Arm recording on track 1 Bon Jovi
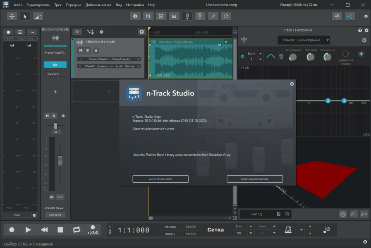 pos(96,50)
